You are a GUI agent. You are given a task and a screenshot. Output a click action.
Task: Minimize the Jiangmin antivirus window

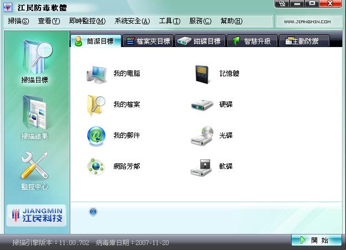tap(297, 4)
